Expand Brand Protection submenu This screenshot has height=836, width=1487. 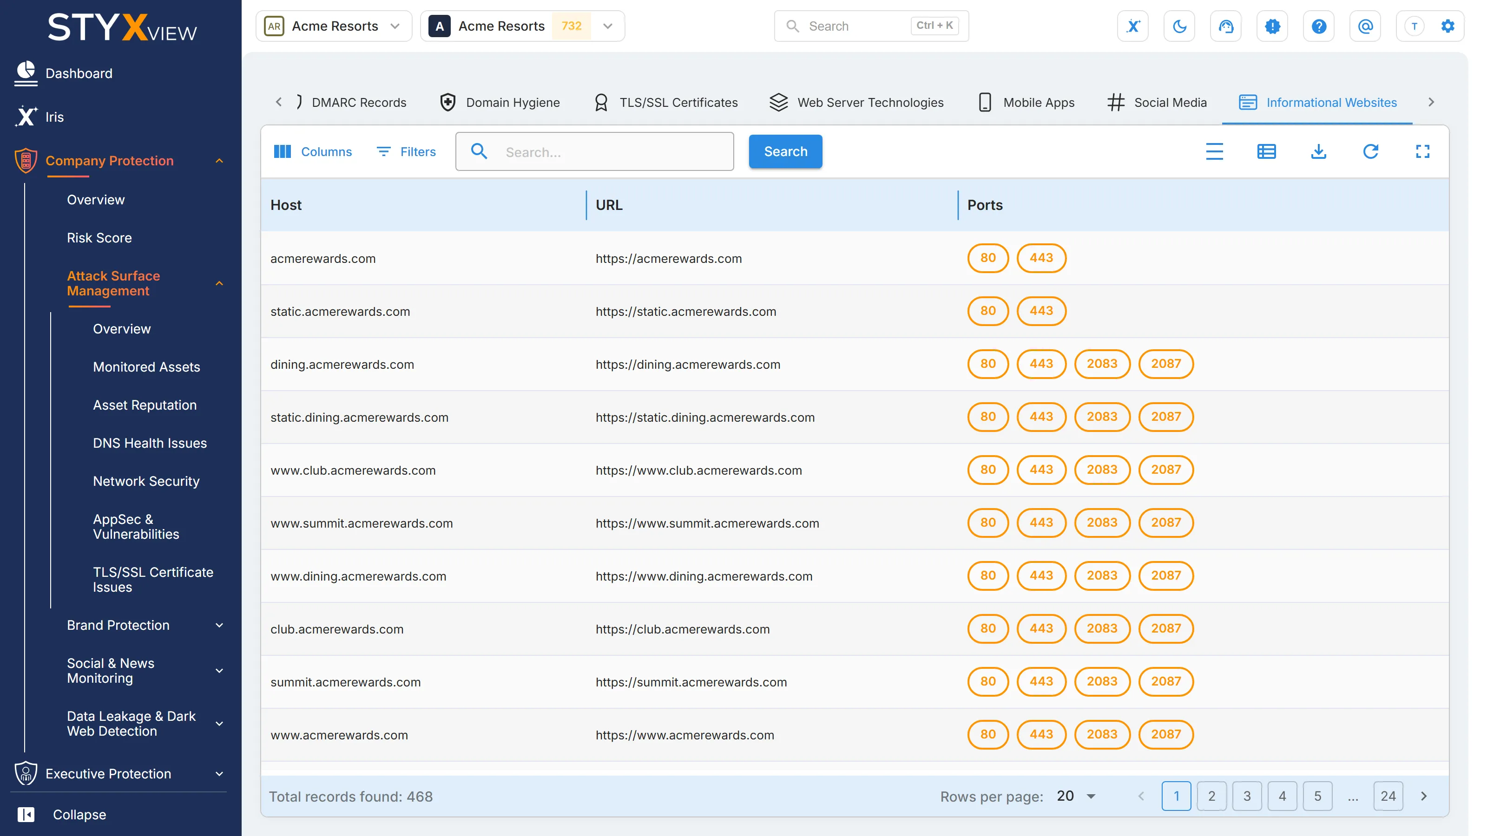pyautogui.click(x=219, y=625)
